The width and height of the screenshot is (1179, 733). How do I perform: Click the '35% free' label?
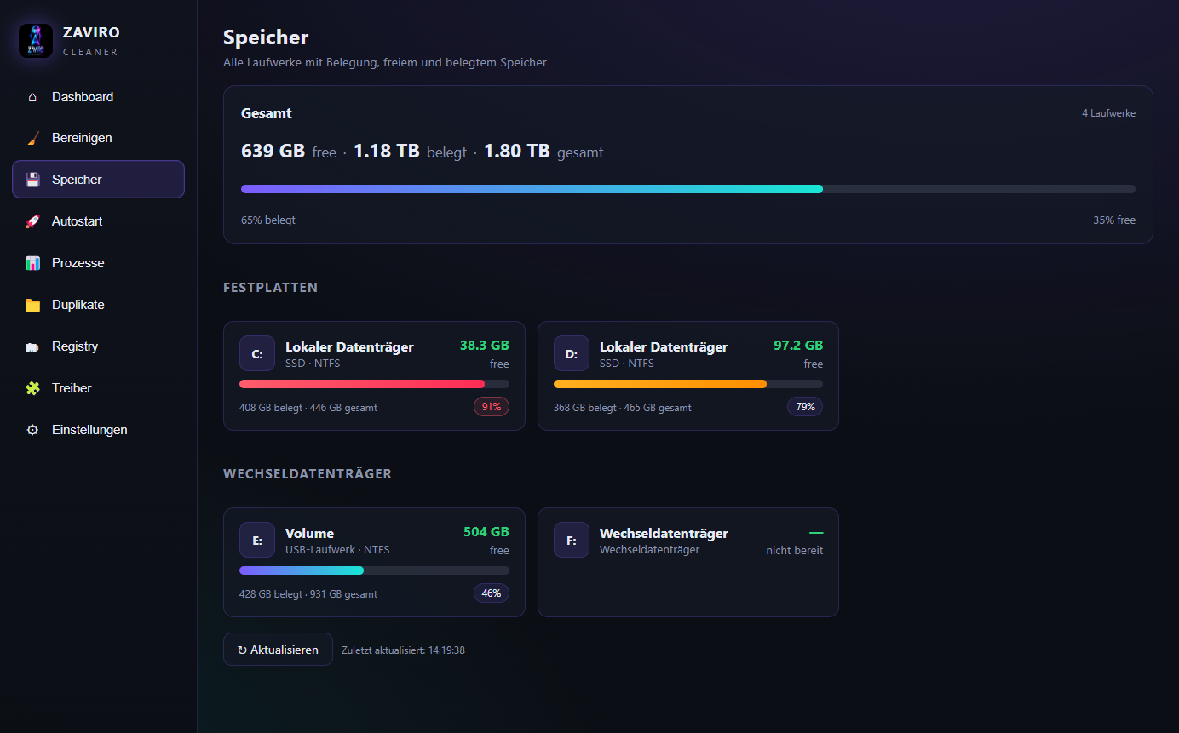[x=1114, y=220]
